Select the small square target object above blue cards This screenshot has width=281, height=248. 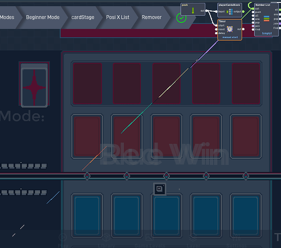160,189
